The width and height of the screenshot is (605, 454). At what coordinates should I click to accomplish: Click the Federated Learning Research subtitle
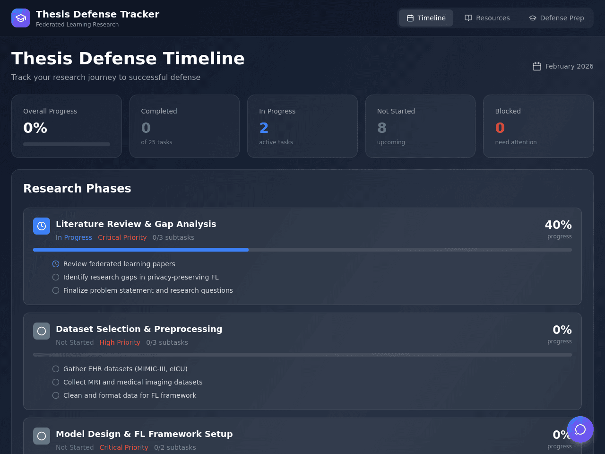pyautogui.click(x=78, y=25)
